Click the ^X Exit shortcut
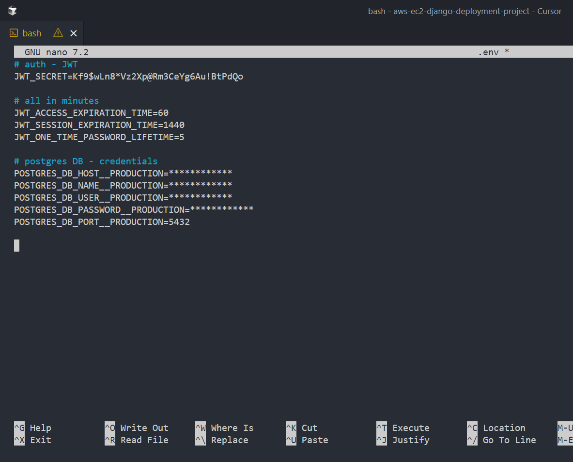The height and width of the screenshot is (462, 573). click(32, 440)
